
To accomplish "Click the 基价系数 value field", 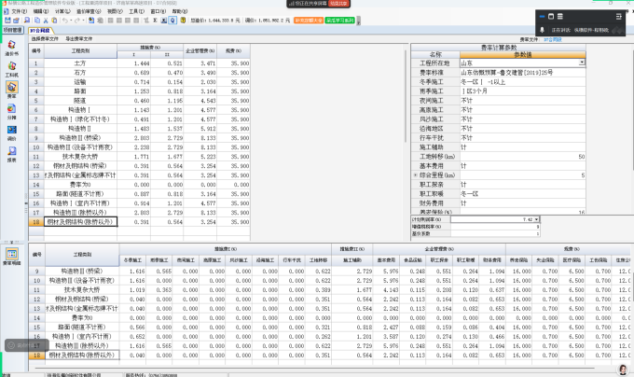I will (x=495, y=233).
